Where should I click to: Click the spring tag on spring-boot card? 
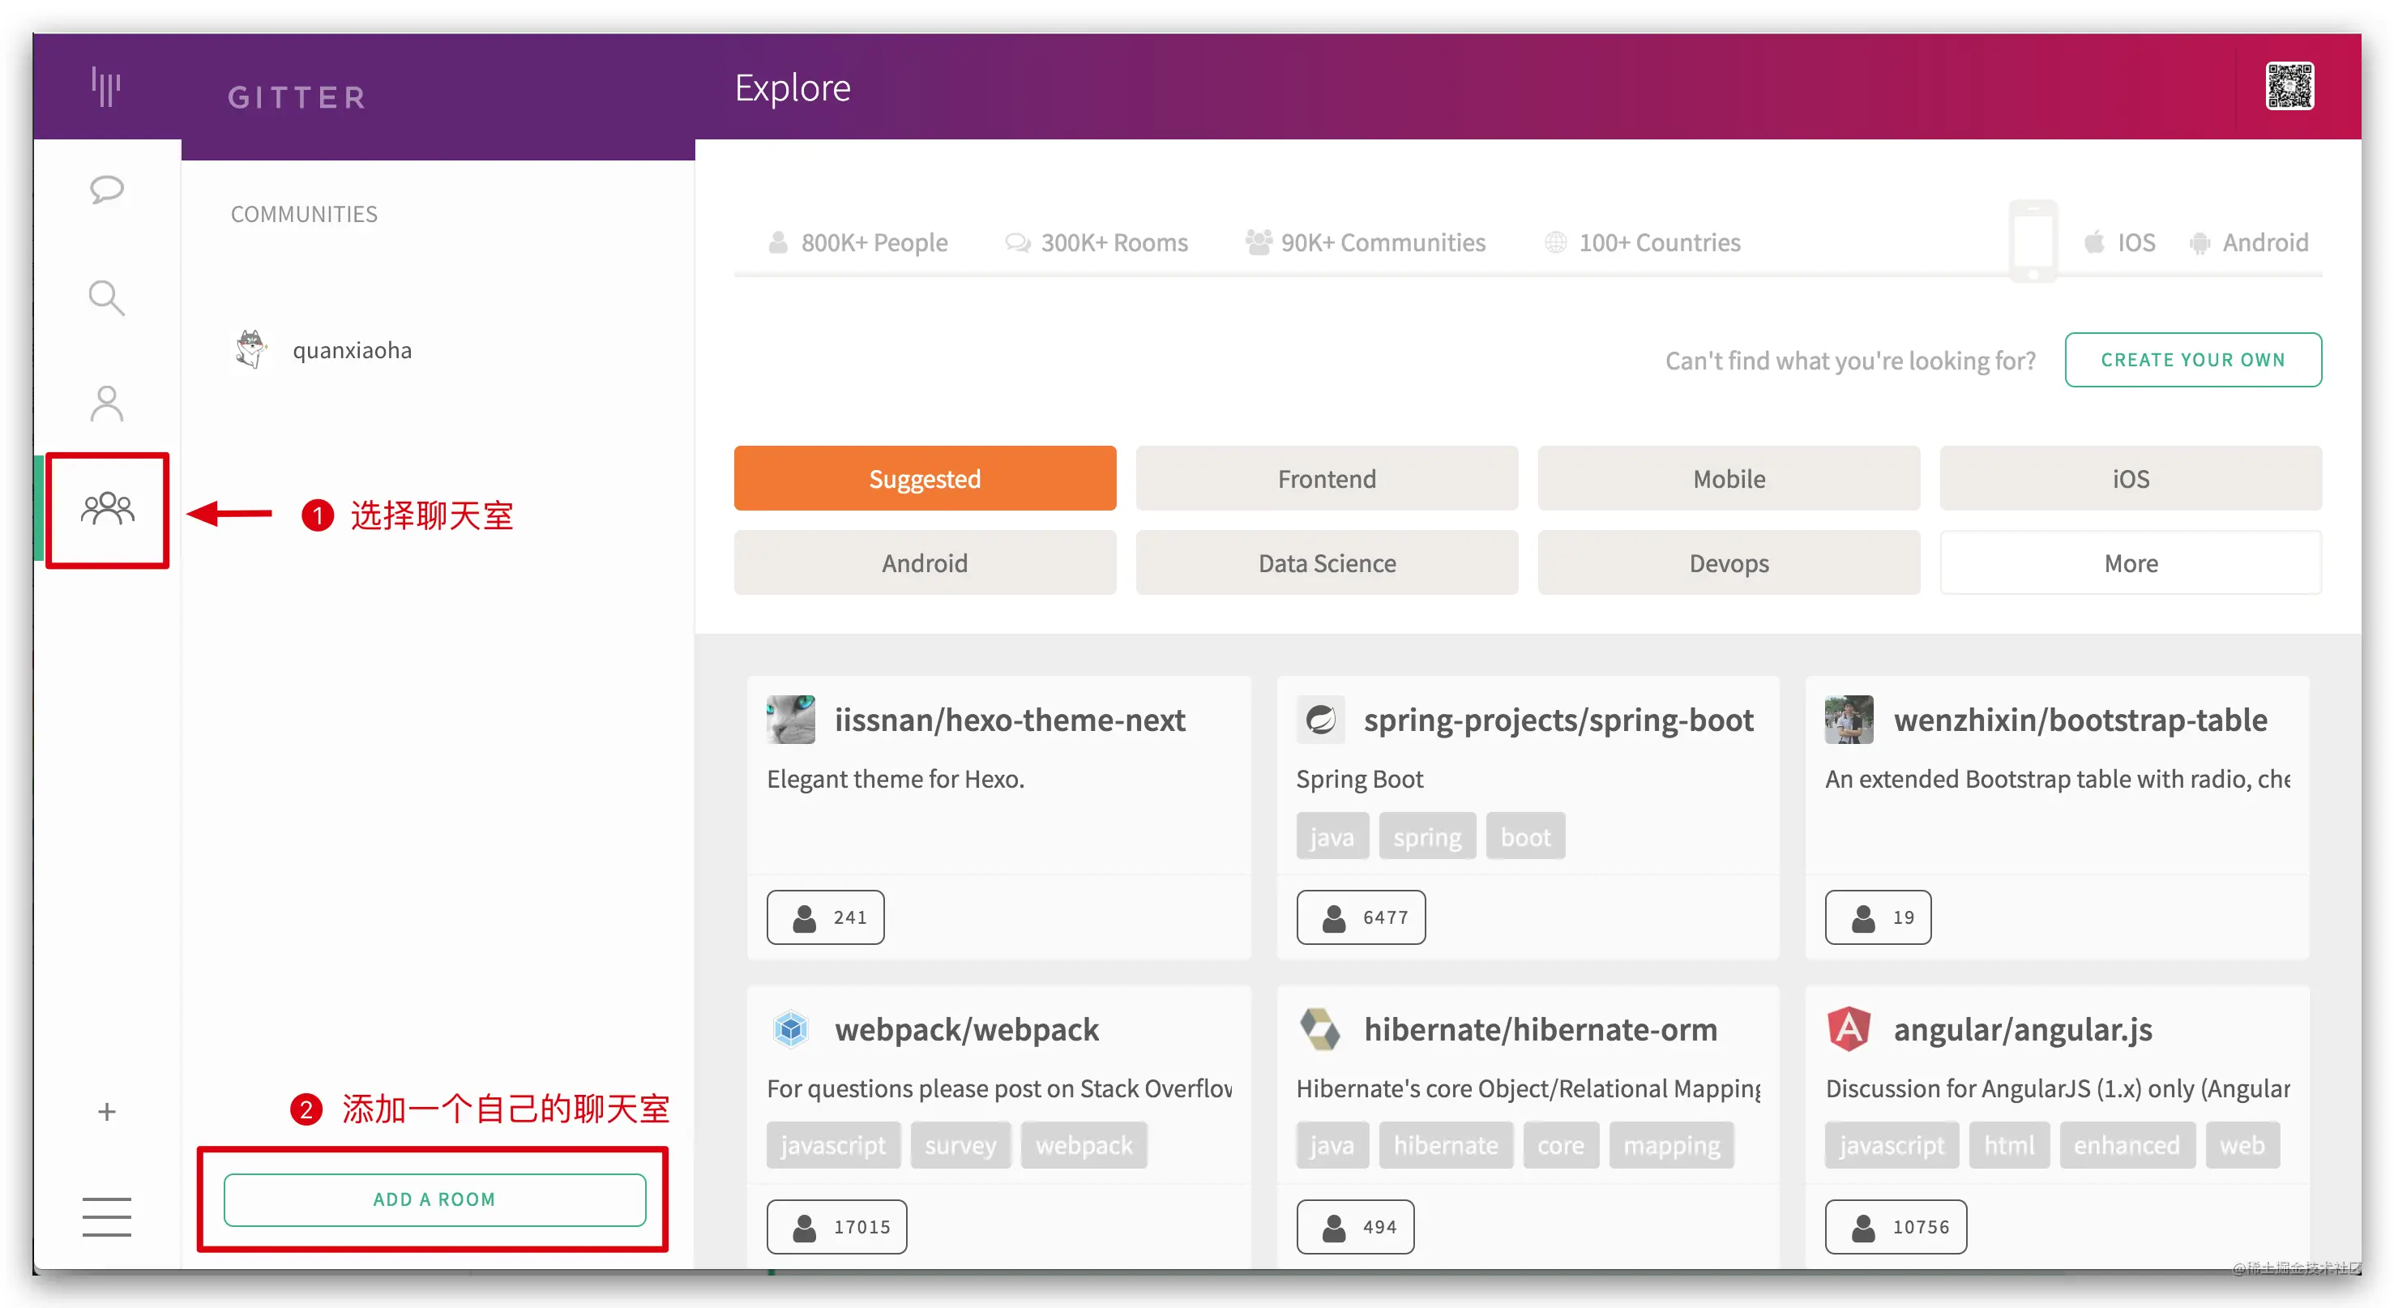[x=1427, y=836]
